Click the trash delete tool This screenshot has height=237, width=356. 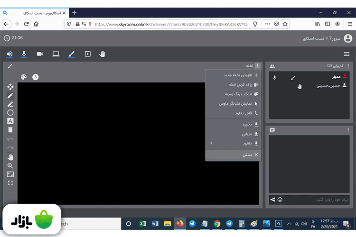click(10, 129)
